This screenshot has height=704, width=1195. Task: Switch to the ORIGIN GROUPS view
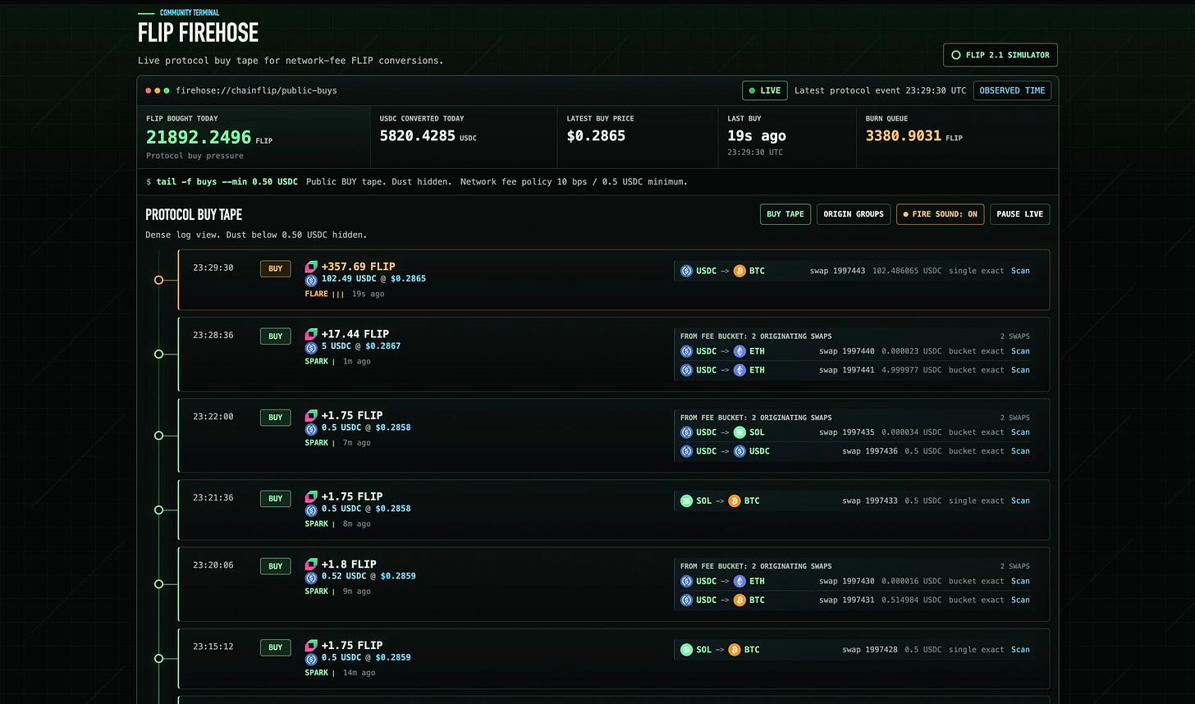tap(854, 214)
